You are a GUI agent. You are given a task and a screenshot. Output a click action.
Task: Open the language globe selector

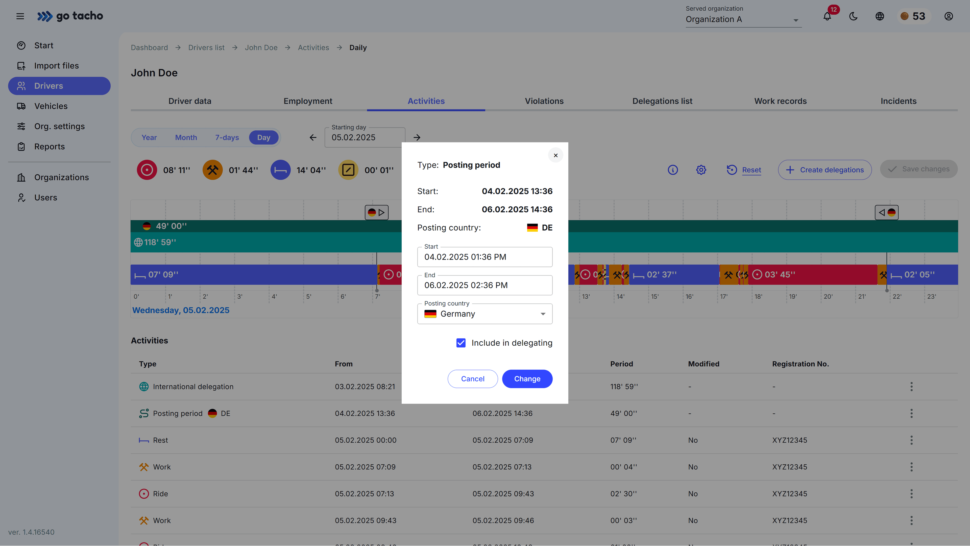click(880, 16)
